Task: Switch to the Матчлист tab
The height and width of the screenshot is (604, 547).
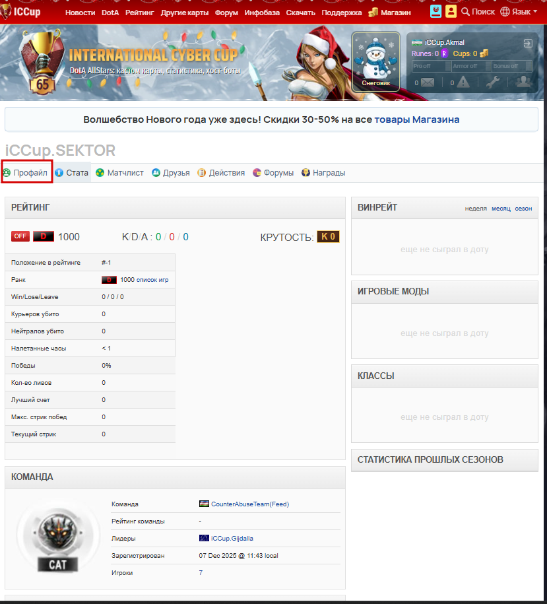Action: pos(120,172)
